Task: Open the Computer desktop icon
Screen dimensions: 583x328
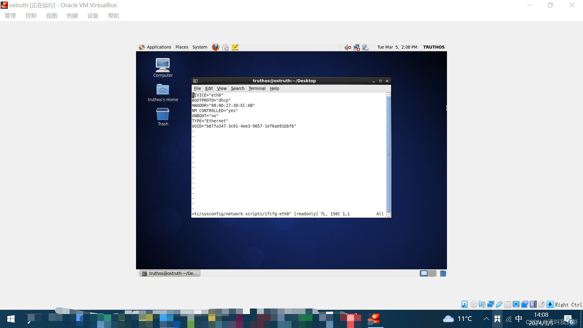Action: [x=163, y=68]
